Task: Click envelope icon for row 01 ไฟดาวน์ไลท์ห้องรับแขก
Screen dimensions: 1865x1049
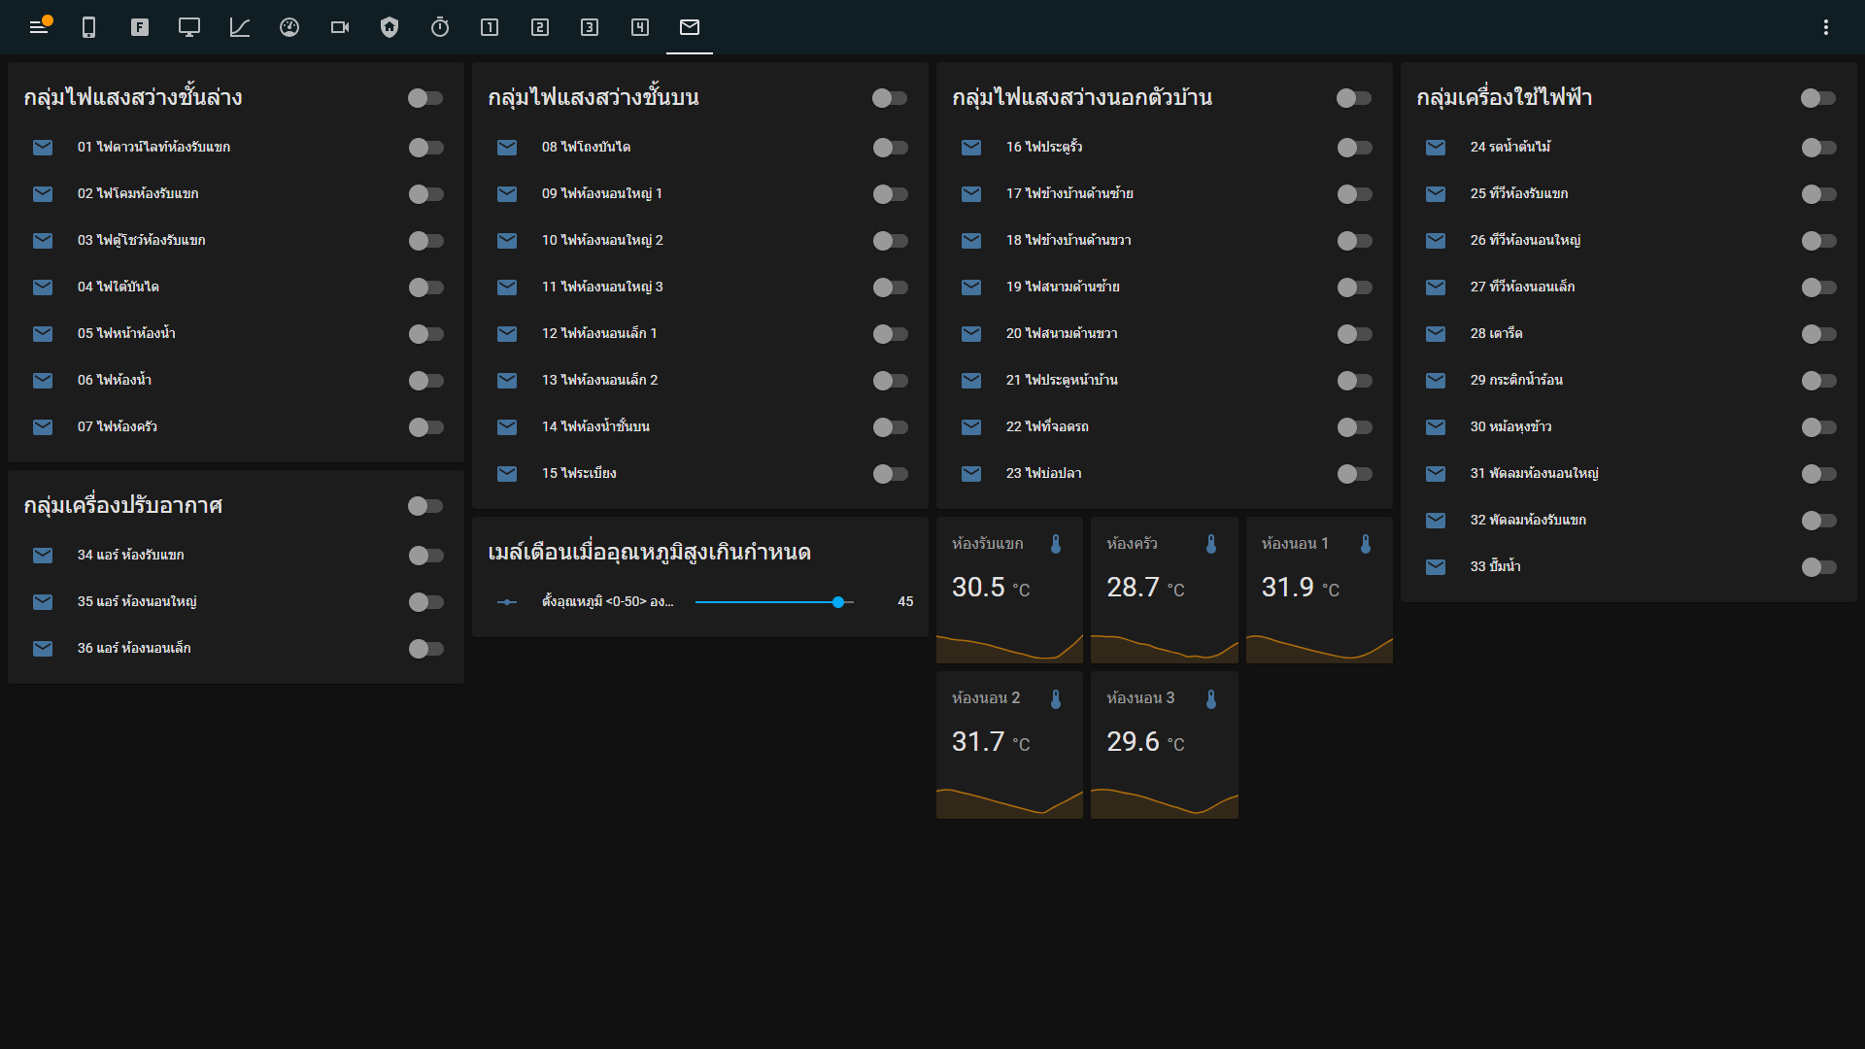Action: point(43,148)
